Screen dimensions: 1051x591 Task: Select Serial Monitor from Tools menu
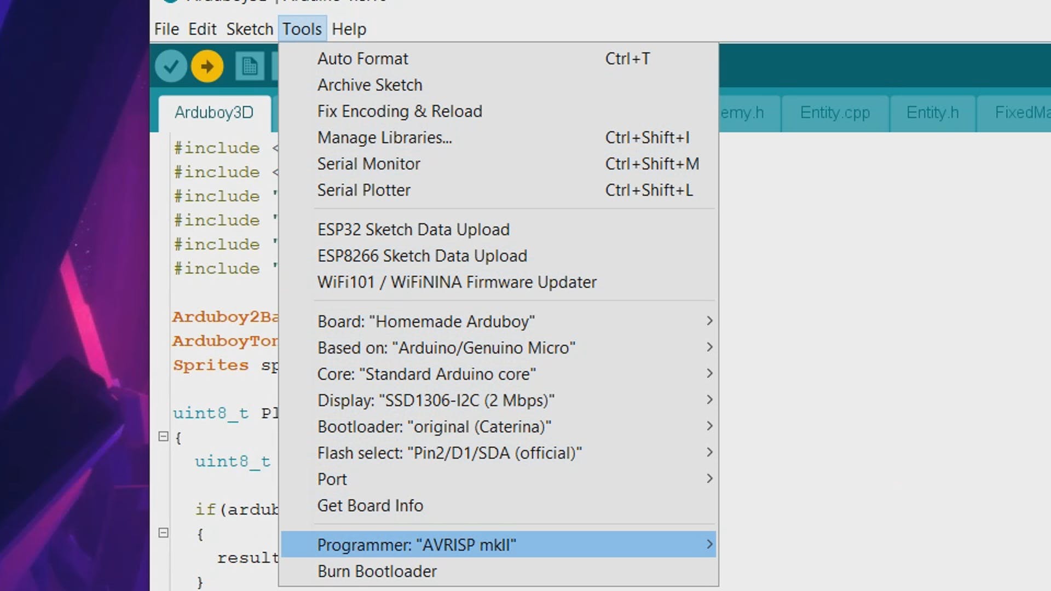369,164
